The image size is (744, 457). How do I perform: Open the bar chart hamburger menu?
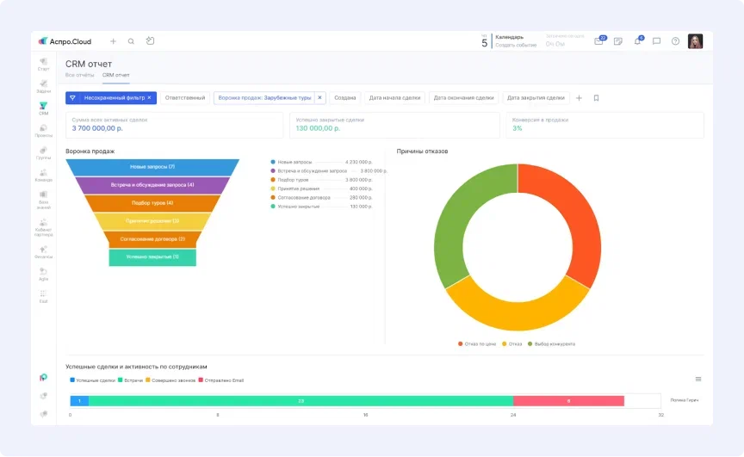pos(698,379)
